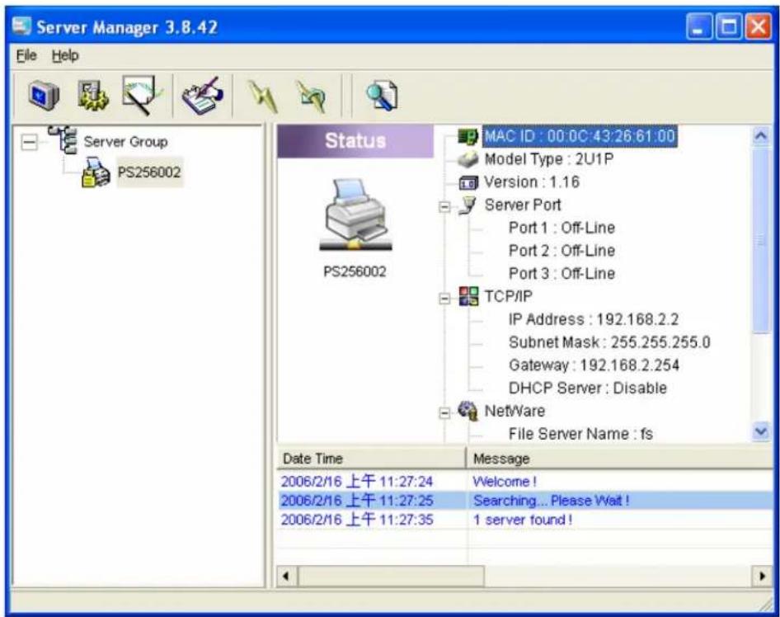Select Port 1 : Off-Line entry
This screenshot has width=780, height=617.
pyautogui.click(x=562, y=228)
